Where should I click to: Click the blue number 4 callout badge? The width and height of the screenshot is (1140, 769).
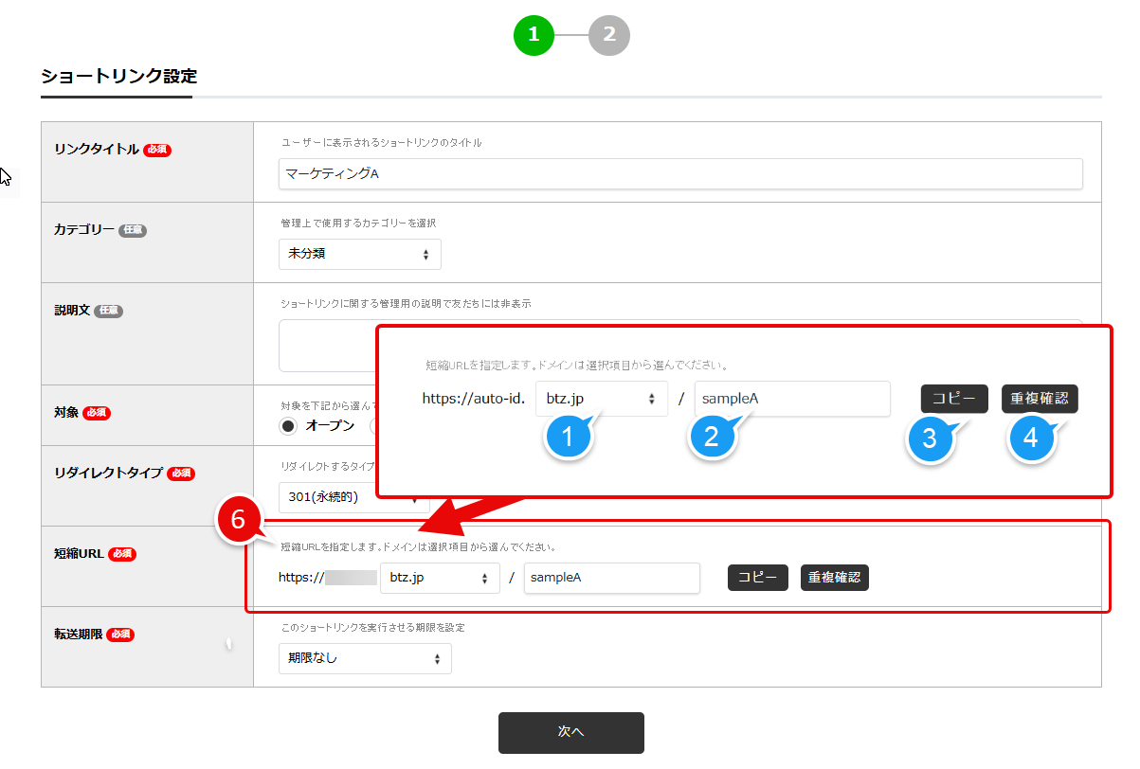pyautogui.click(x=1031, y=438)
